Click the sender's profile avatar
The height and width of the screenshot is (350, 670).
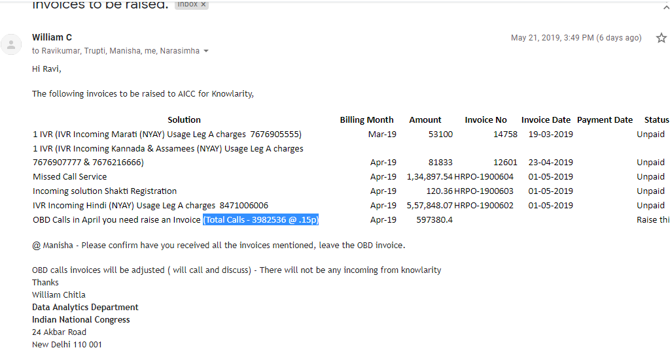11,44
